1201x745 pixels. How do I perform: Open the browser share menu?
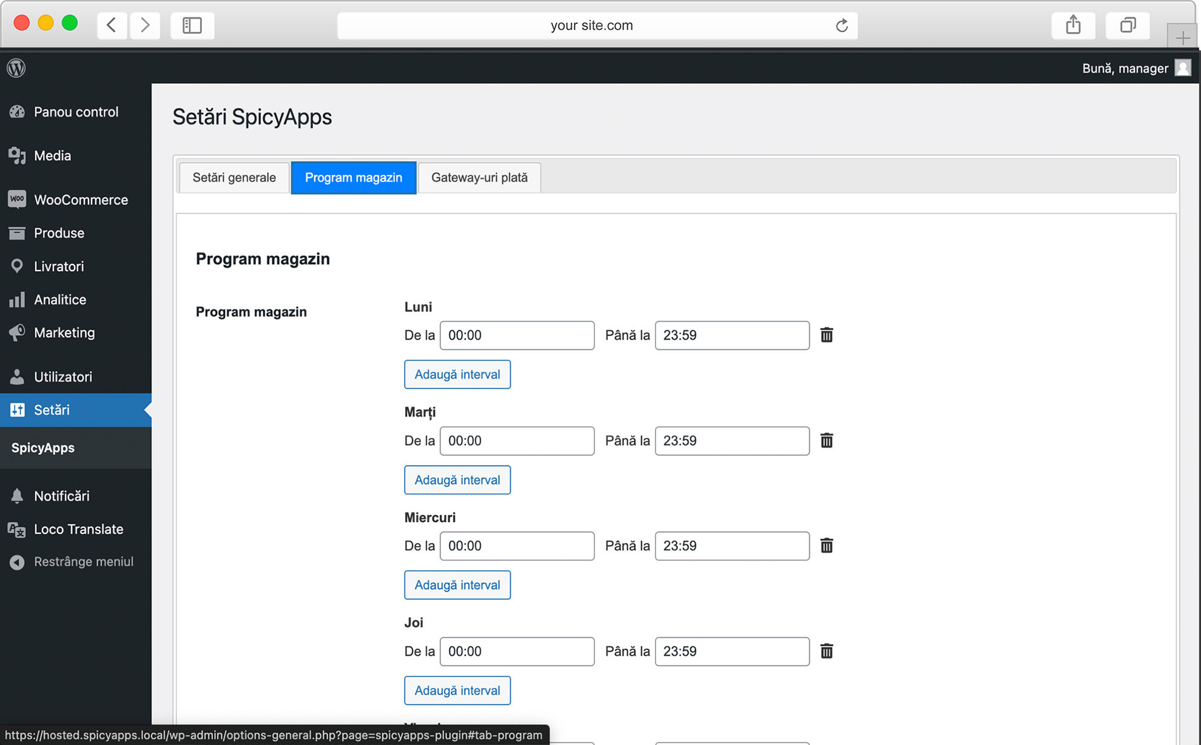click(x=1074, y=25)
